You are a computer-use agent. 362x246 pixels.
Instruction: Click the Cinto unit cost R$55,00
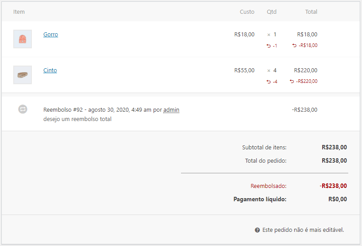244,70
